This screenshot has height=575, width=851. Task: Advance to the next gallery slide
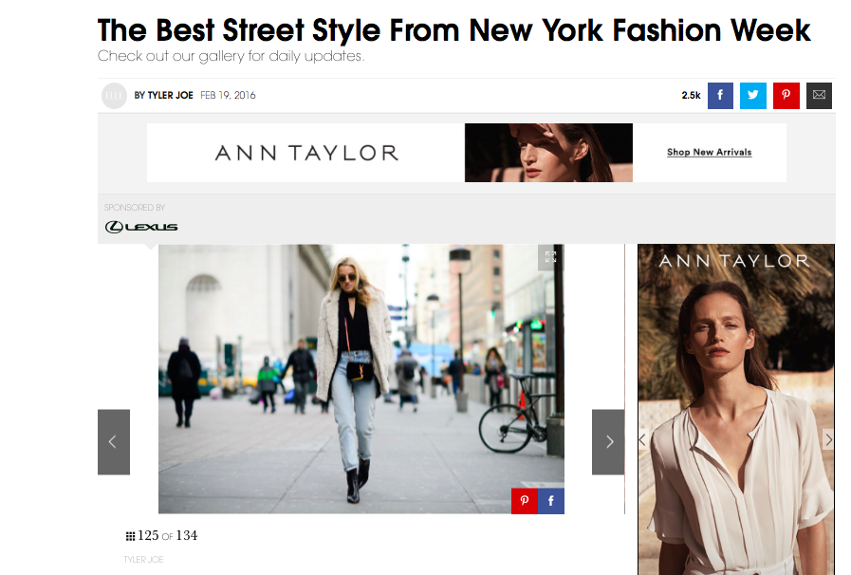tap(608, 441)
